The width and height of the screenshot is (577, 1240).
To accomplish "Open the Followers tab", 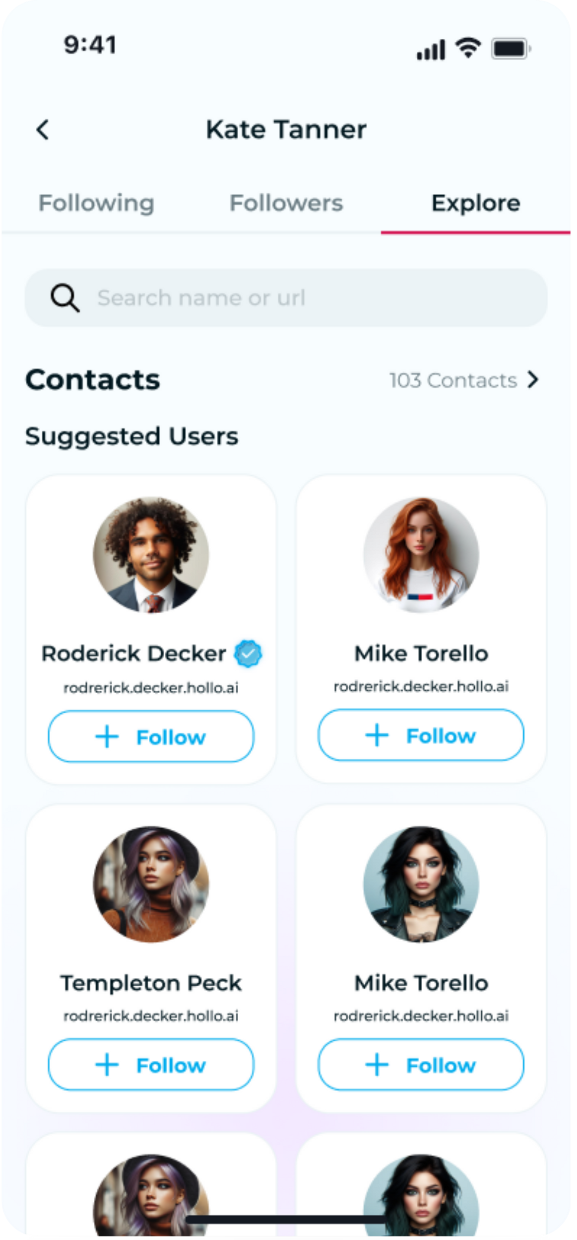I will click(286, 203).
